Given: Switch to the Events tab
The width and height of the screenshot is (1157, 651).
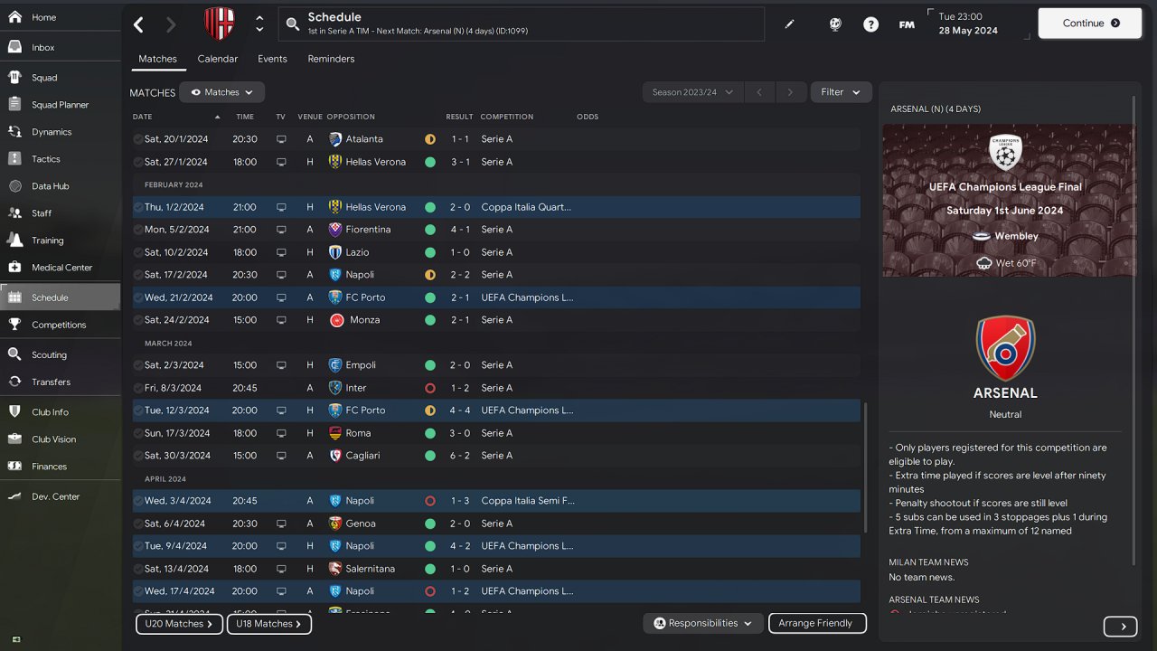Looking at the screenshot, I should coord(272,59).
